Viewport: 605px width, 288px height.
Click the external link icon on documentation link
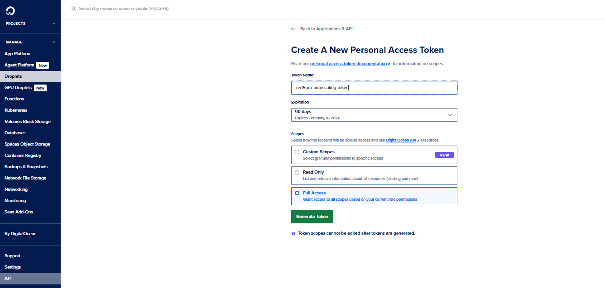[389, 63]
